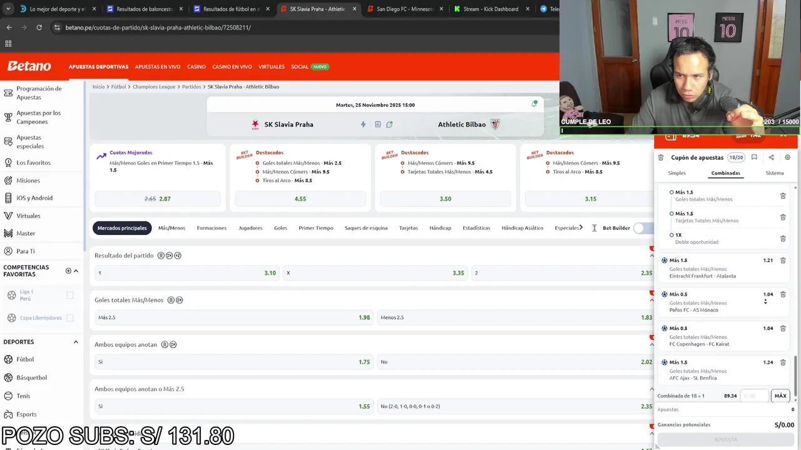
Task: Collapse the Goles totales Más/Menos market
Action: 651,300
